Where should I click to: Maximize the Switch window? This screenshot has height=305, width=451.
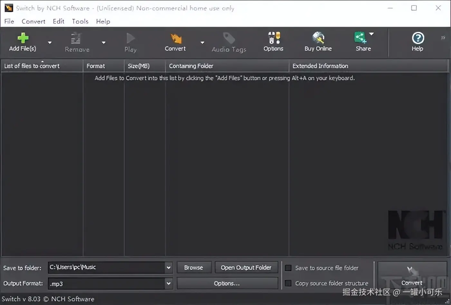coord(414,8)
